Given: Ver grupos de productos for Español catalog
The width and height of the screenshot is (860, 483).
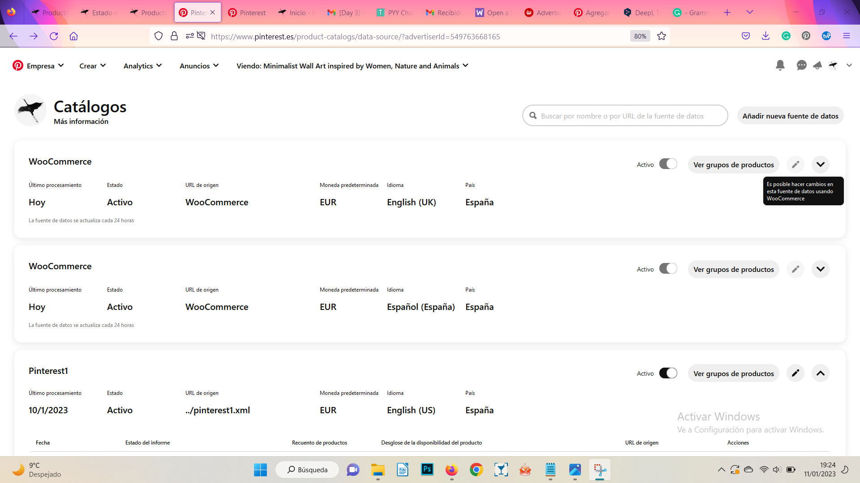Looking at the screenshot, I should tap(733, 269).
